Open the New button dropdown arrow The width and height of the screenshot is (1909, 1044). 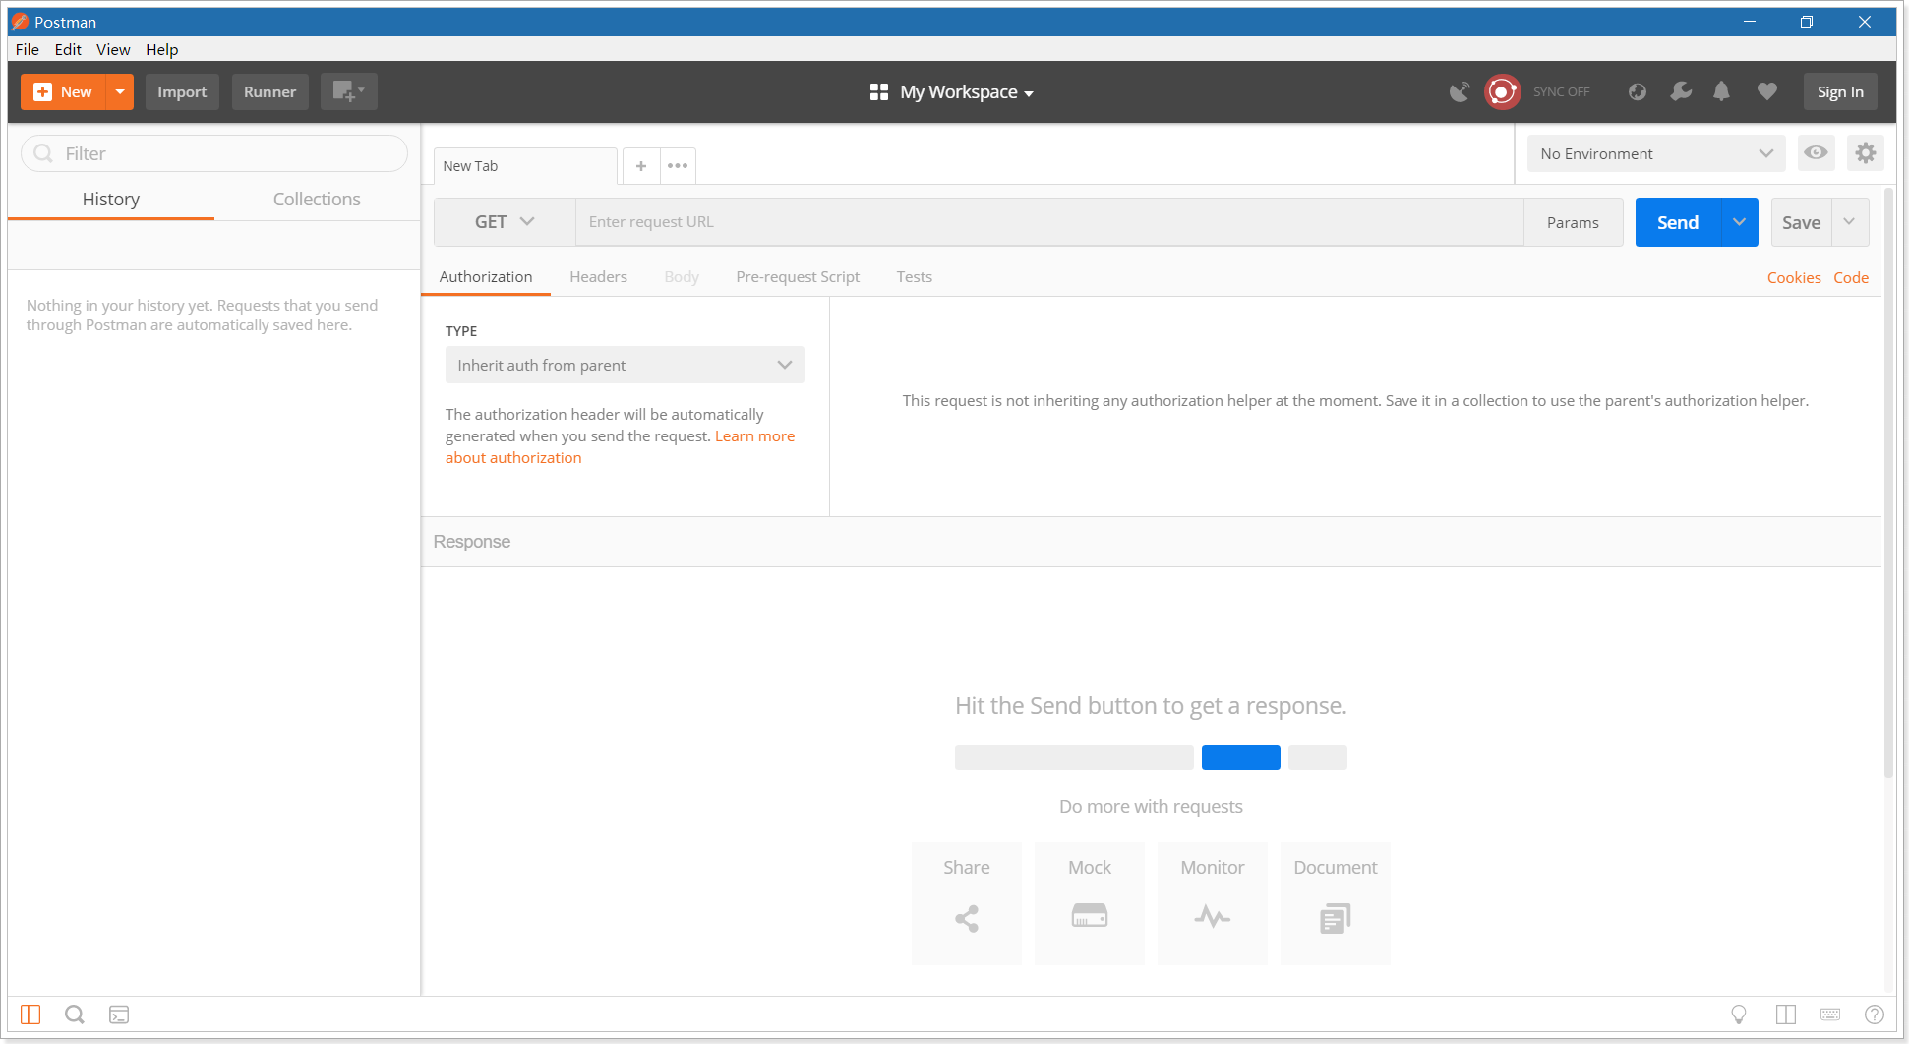click(x=120, y=91)
